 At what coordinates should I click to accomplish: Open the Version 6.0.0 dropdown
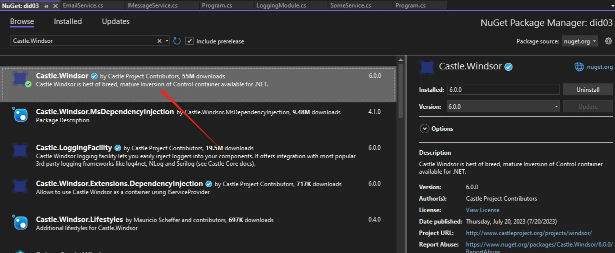503,107
